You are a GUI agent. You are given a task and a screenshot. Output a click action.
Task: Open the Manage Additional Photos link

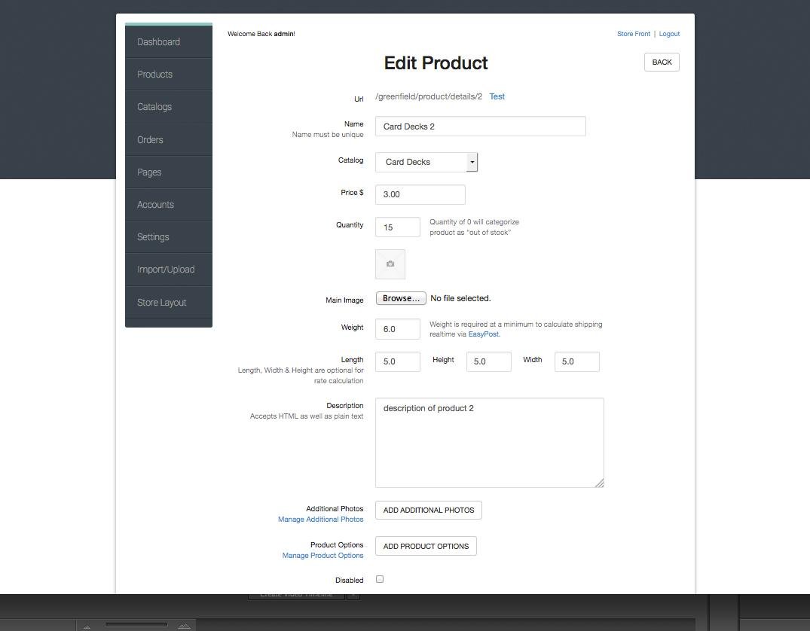tap(320, 519)
